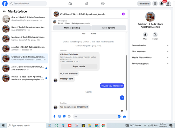Image resolution: width=175 pixels, height=128 pixels.
Task: Open File Explorer from the taskbar
Action: click(90, 126)
